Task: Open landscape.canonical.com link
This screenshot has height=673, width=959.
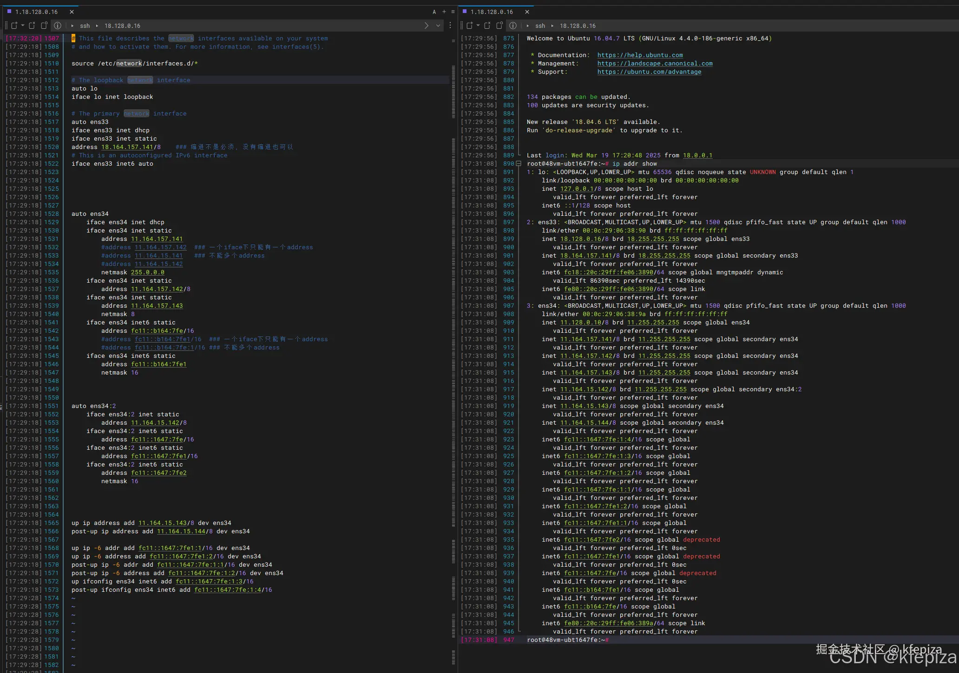Action: click(x=655, y=64)
